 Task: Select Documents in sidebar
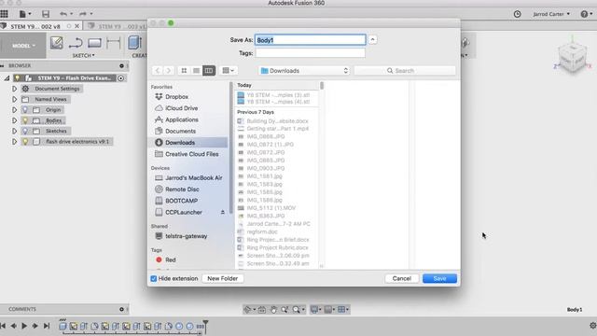(x=180, y=131)
